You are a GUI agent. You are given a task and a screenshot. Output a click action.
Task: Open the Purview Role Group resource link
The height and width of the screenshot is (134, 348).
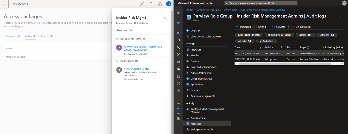142,48
